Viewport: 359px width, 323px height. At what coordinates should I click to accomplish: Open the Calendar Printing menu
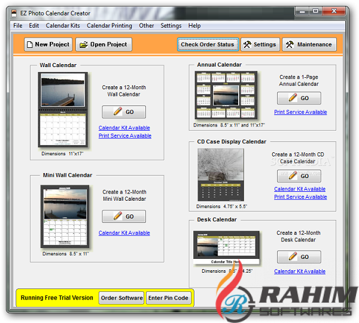pyautogui.click(x=109, y=25)
